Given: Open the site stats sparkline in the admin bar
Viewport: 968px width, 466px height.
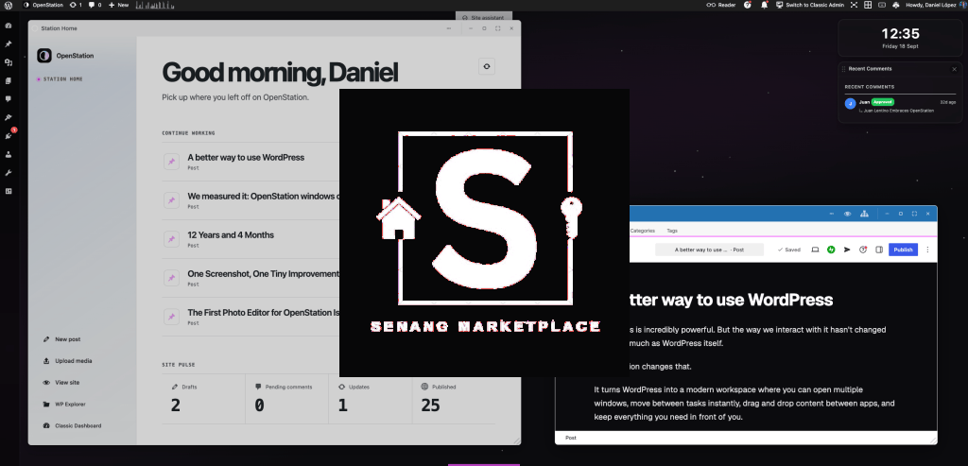Looking at the screenshot, I should (154, 5).
